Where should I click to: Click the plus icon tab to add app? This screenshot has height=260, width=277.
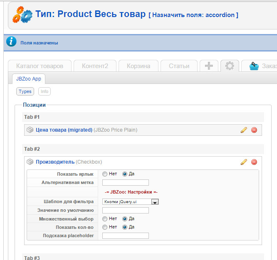[209, 66]
